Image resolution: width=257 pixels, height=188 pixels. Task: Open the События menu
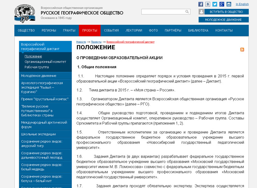[x=111, y=30]
